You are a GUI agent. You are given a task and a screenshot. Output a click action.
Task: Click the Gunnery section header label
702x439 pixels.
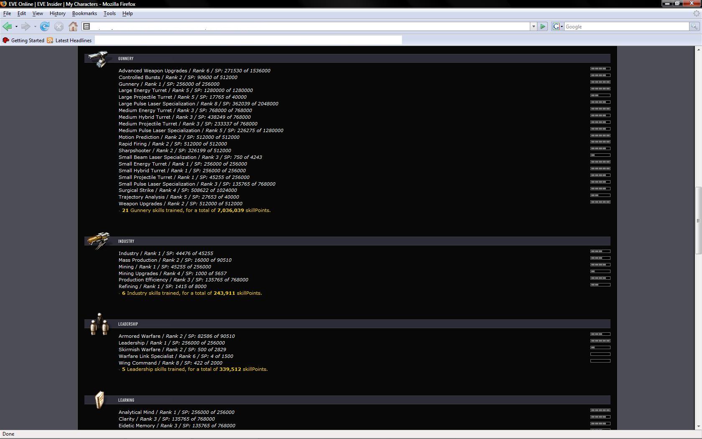pos(126,59)
